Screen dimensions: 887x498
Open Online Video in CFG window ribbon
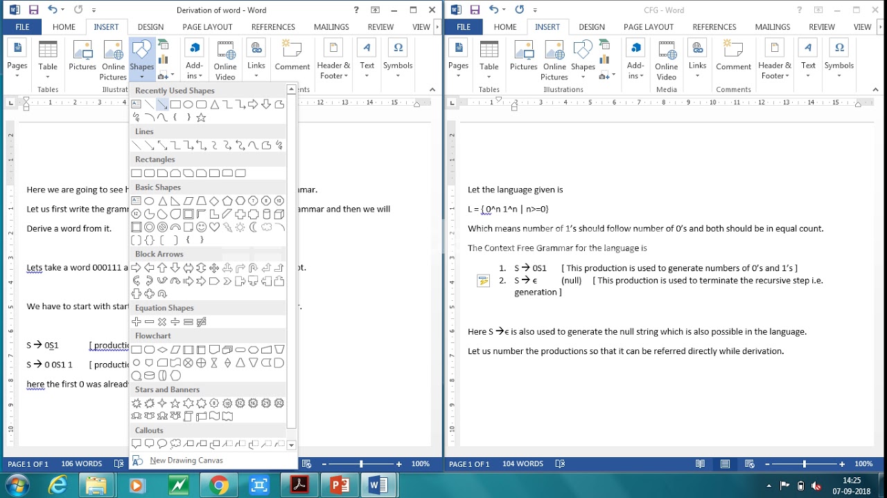[x=667, y=61]
